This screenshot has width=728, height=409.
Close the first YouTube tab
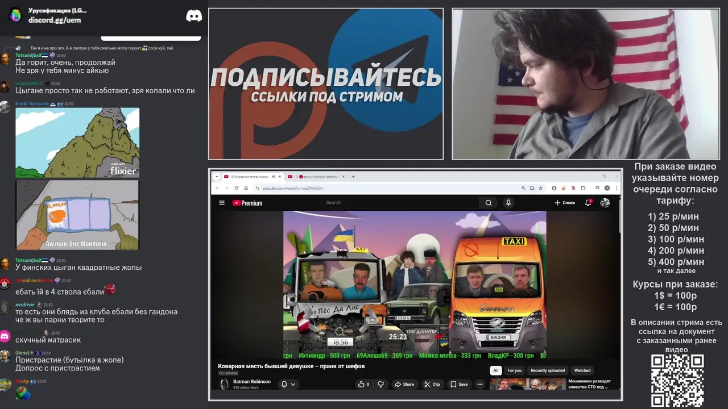[x=280, y=177]
